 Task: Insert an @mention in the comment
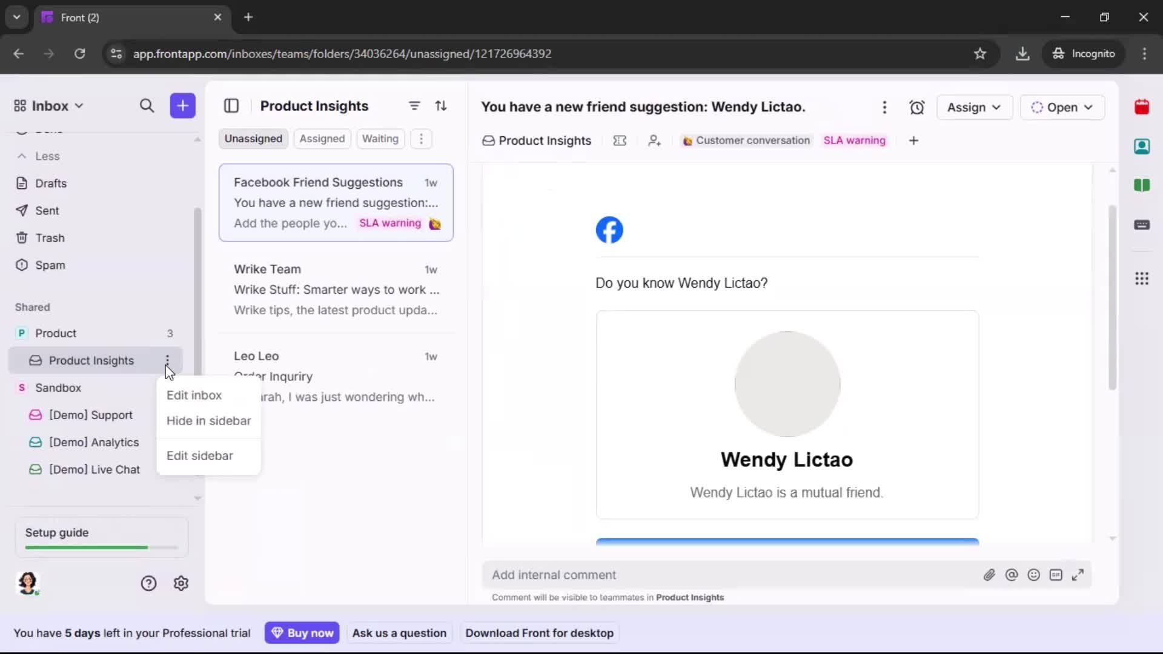click(1012, 575)
